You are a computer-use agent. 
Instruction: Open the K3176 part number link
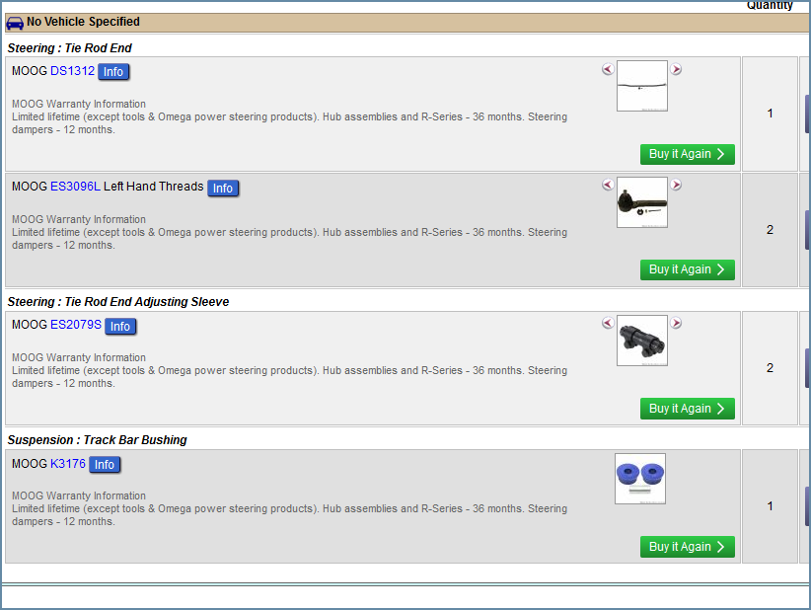coord(68,463)
